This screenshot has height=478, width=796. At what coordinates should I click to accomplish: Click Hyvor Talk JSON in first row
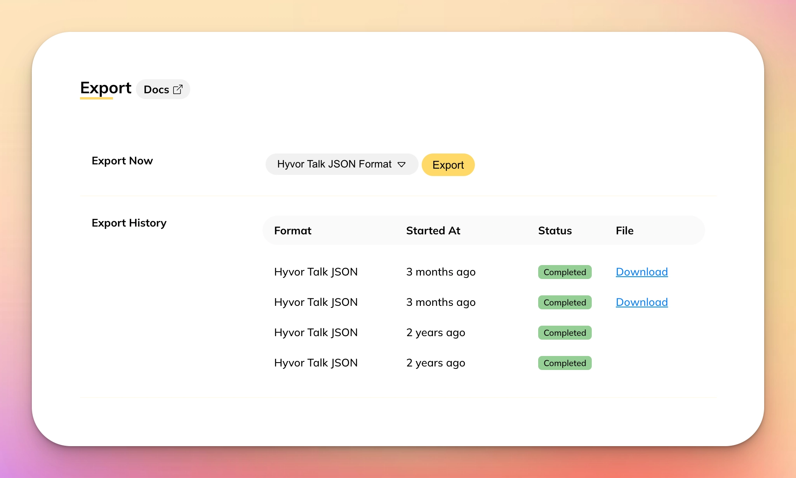[x=316, y=272]
